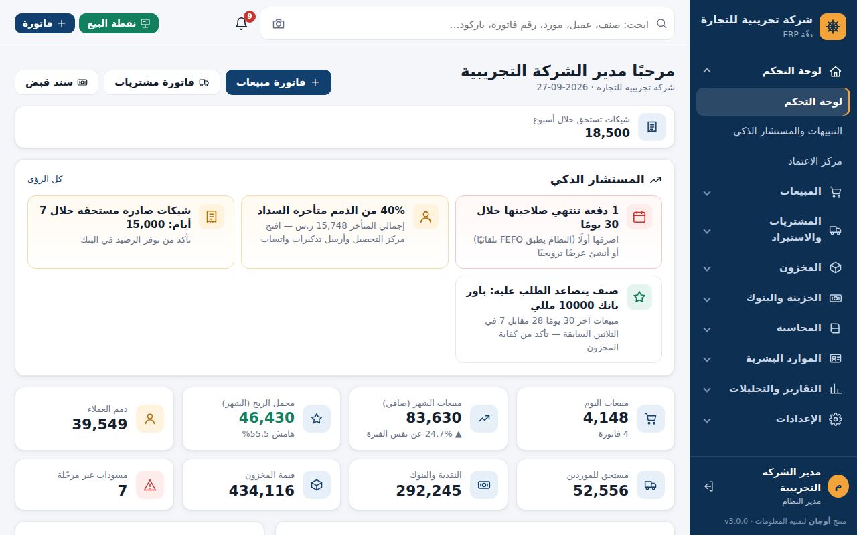Click the سند قبض button

coord(56,82)
